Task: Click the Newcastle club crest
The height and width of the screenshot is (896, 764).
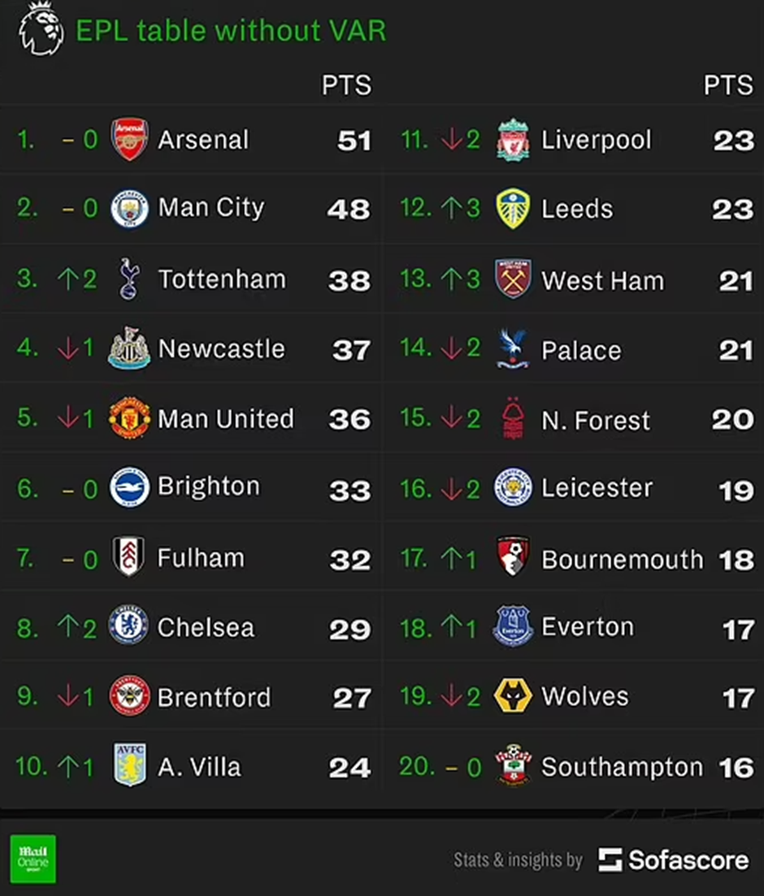Action: 129,348
